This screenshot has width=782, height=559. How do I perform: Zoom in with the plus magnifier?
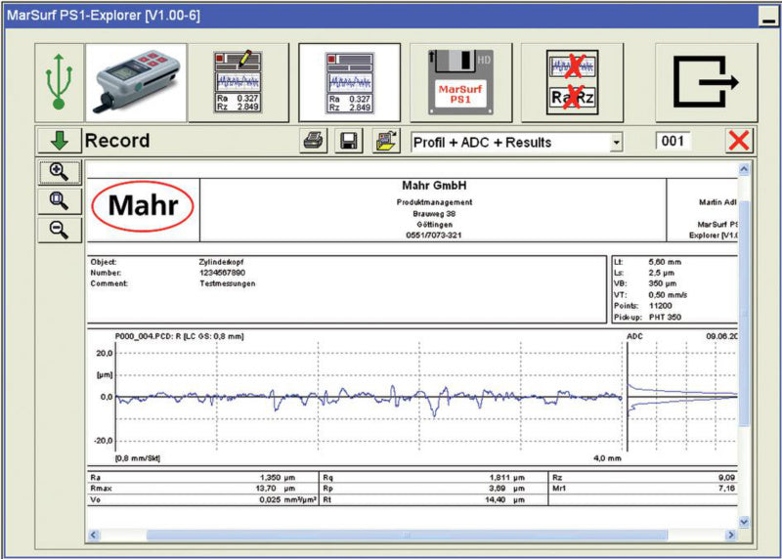coord(59,172)
